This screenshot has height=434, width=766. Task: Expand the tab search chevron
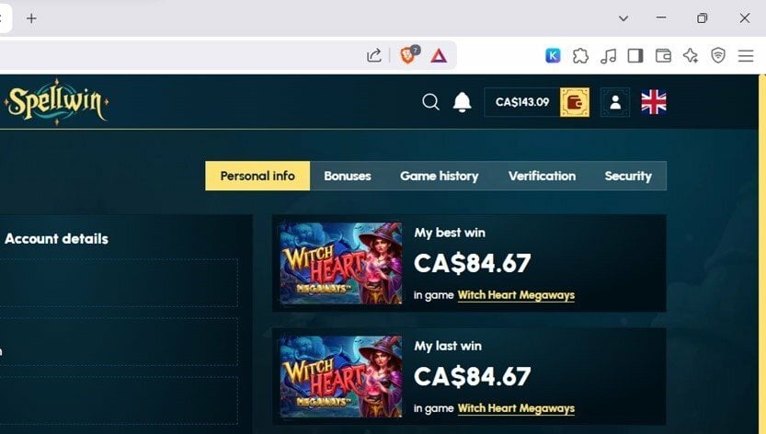[x=623, y=18]
